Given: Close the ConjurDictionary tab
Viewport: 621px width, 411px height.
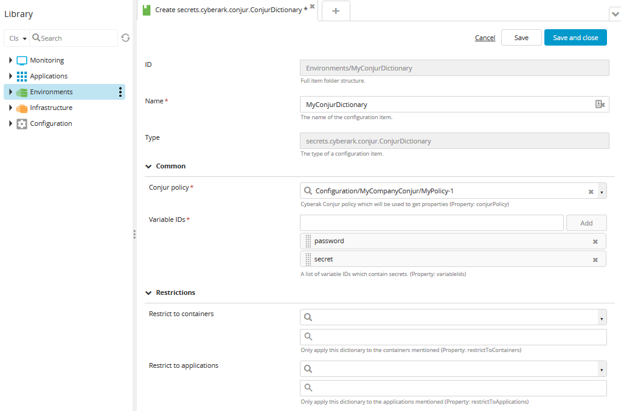Looking at the screenshot, I should (x=312, y=6).
